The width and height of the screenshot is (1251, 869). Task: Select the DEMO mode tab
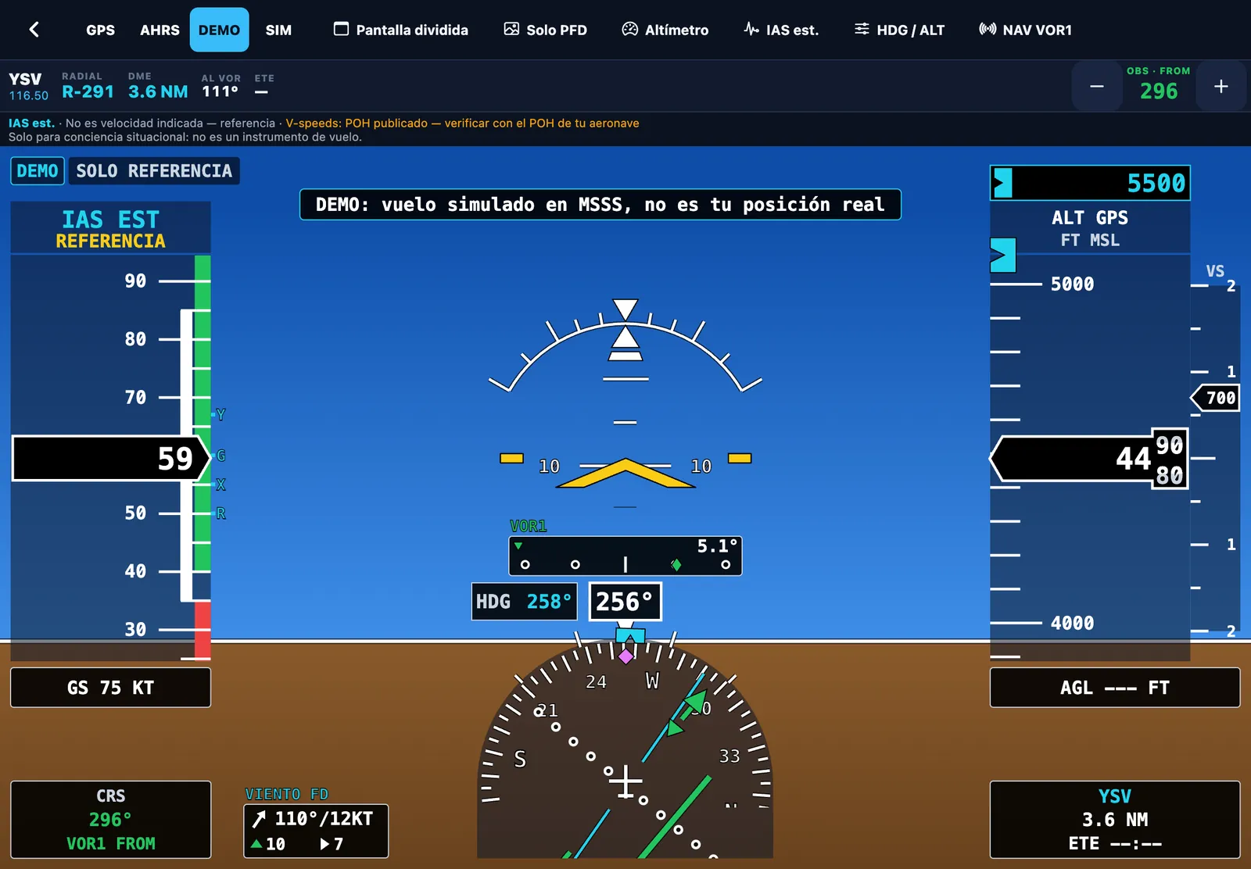tap(219, 30)
